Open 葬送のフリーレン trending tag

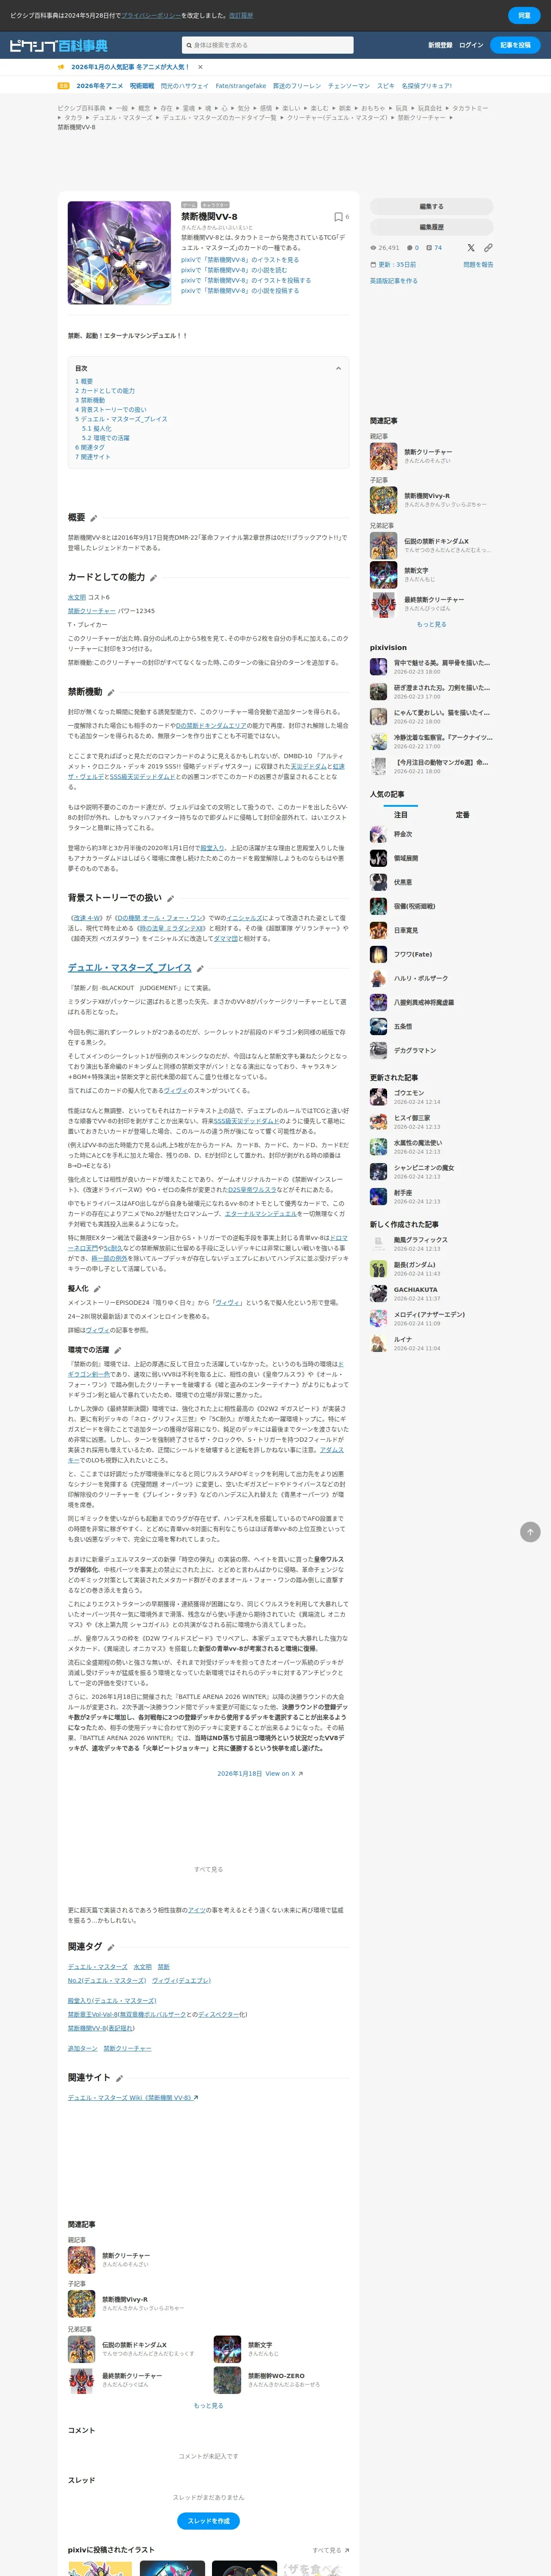297,86
